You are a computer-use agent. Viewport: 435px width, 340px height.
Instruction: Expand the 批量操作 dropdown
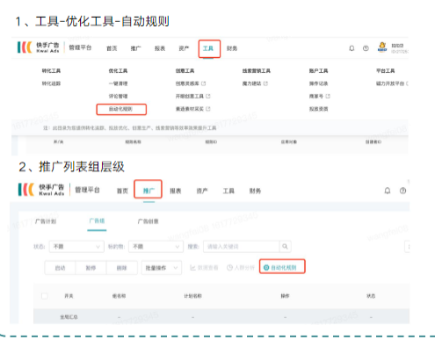pos(162,268)
